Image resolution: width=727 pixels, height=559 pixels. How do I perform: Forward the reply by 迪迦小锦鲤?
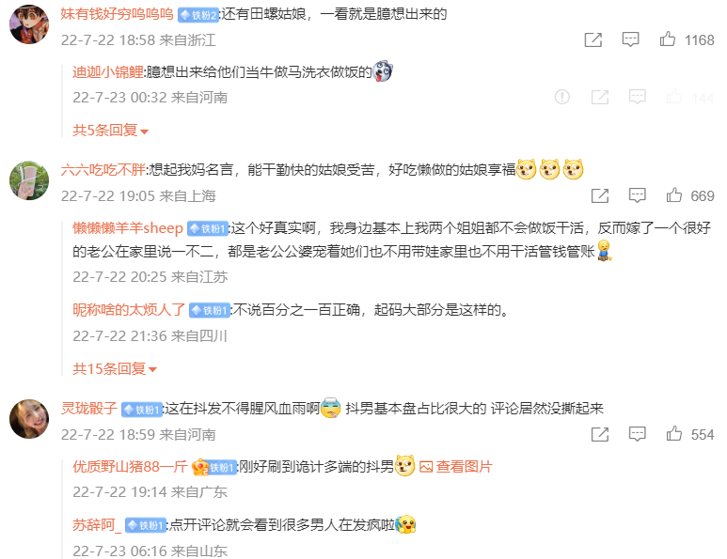click(x=599, y=98)
